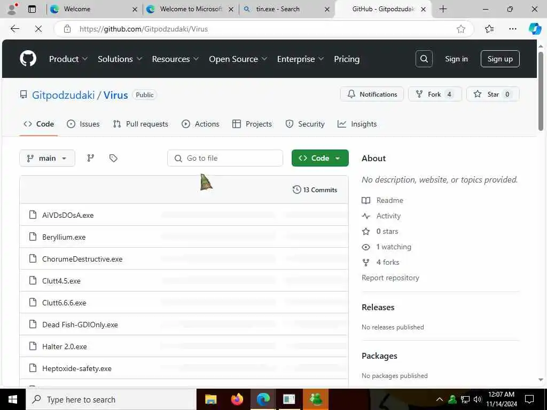Click the tags icon beside branch selector
The width and height of the screenshot is (547, 410).
click(x=113, y=158)
